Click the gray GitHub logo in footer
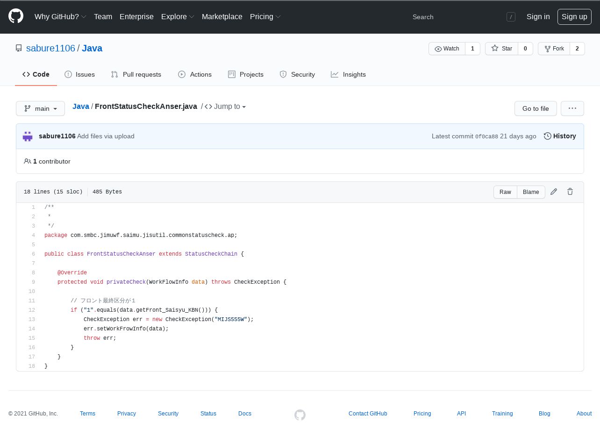 (300, 415)
